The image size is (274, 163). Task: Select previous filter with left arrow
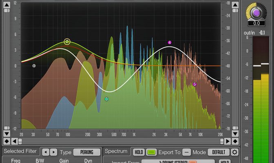[x=46, y=152]
